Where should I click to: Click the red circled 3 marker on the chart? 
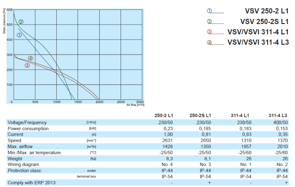click(27, 65)
